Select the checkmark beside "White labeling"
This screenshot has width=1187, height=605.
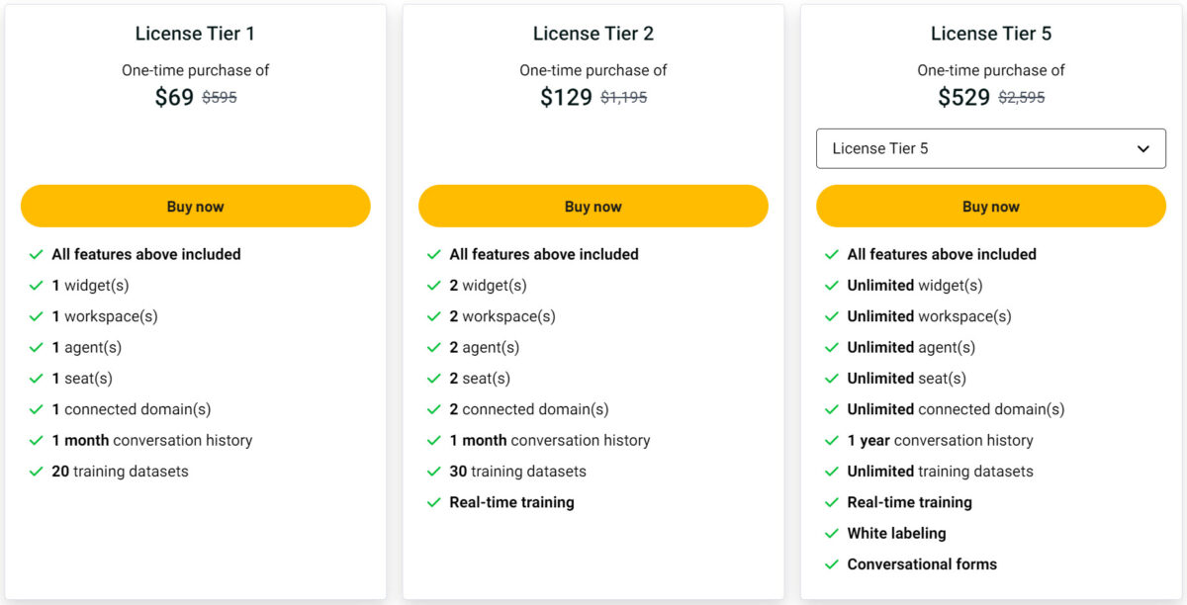832,533
